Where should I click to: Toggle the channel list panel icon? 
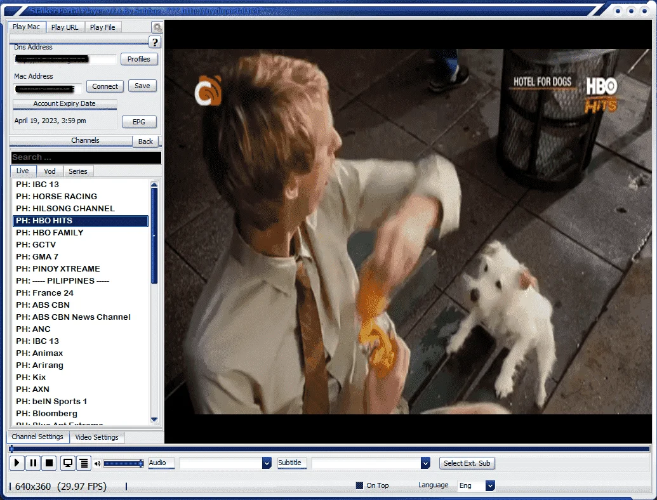point(84,463)
